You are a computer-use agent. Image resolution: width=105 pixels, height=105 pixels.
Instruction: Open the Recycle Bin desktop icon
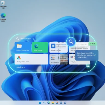(3, 5)
